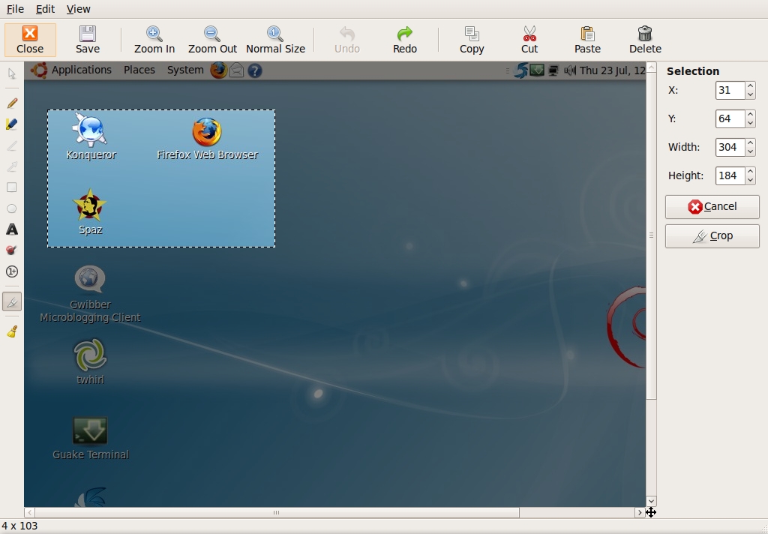Activate the crop tool in sidebar
768x534 pixels.
12,302
